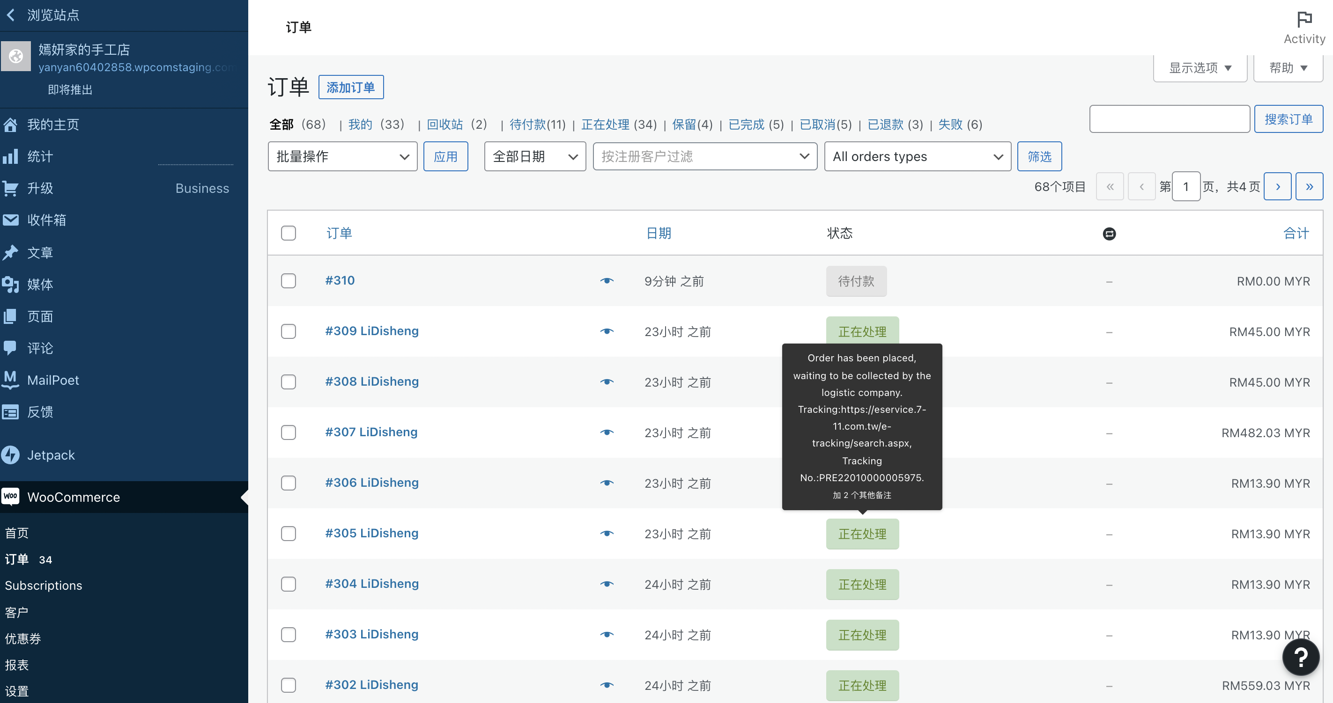Screen dimensions: 1333x703
Task: Open the 全部日期 date filter dropdown
Action: point(535,156)
